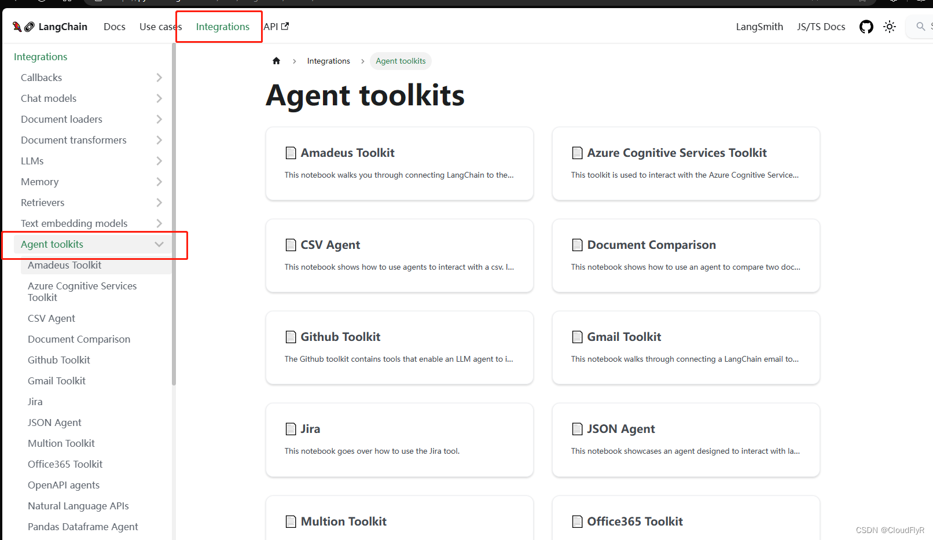
Task: Select Natural Language APIs in sidebar
Action: click(x=78, y=506)
